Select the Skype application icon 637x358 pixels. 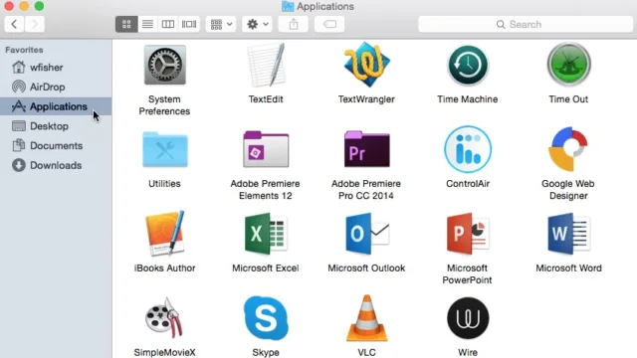pyautogui.click(x=266, y=318)
